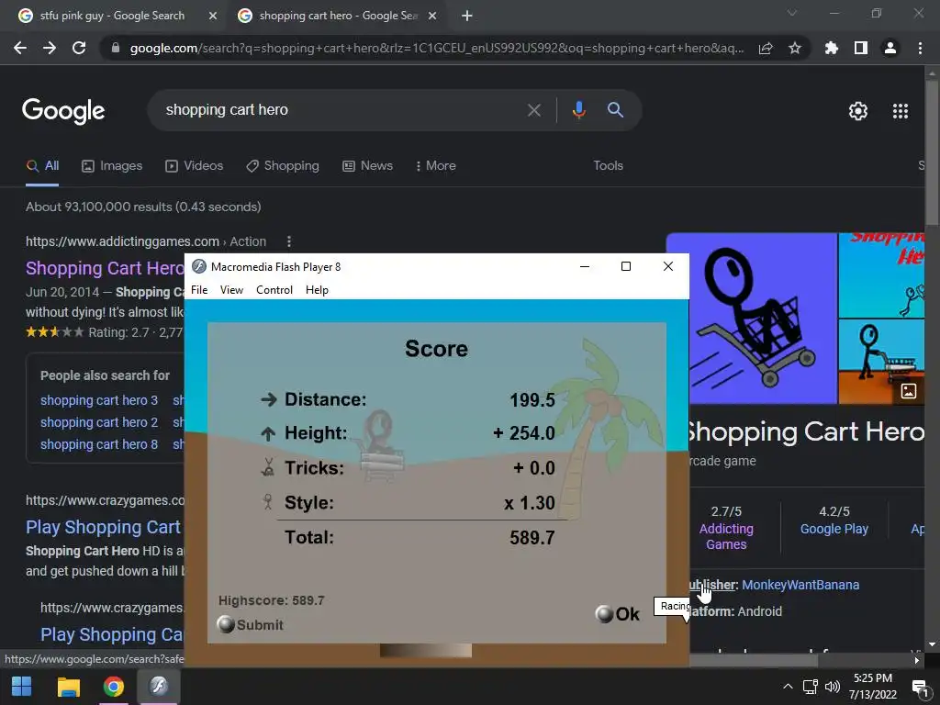Expand the More search categories
The height and width of the screenshot is (705, 940).
coord(436,166)
